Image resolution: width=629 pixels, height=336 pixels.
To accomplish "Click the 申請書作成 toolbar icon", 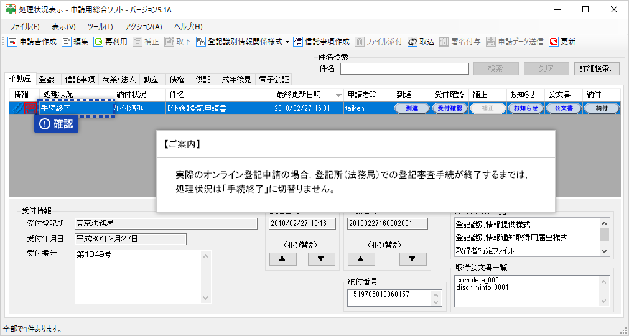I will [x=12, y=42].
